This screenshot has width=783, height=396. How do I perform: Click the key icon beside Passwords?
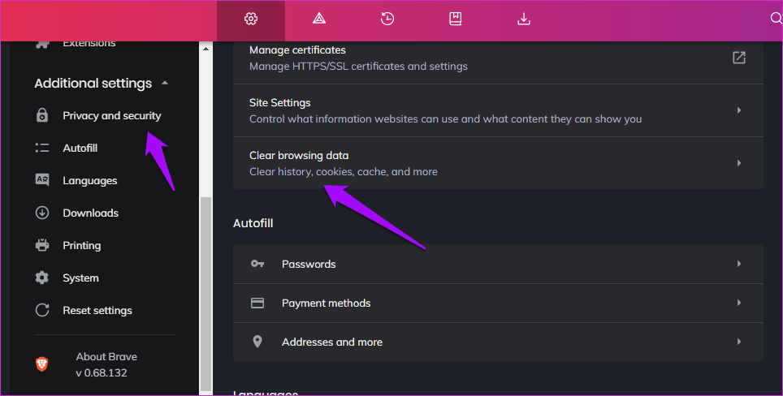(257, 264)
